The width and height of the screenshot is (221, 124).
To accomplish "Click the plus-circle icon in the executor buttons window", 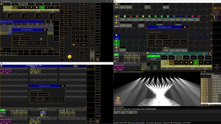I will 97,121.
